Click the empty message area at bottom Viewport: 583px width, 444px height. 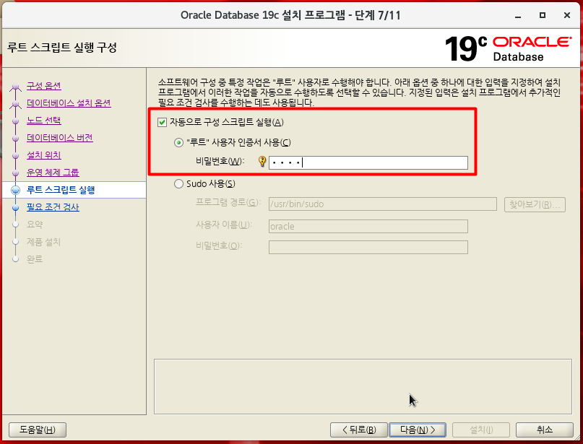tap(363, 386)
